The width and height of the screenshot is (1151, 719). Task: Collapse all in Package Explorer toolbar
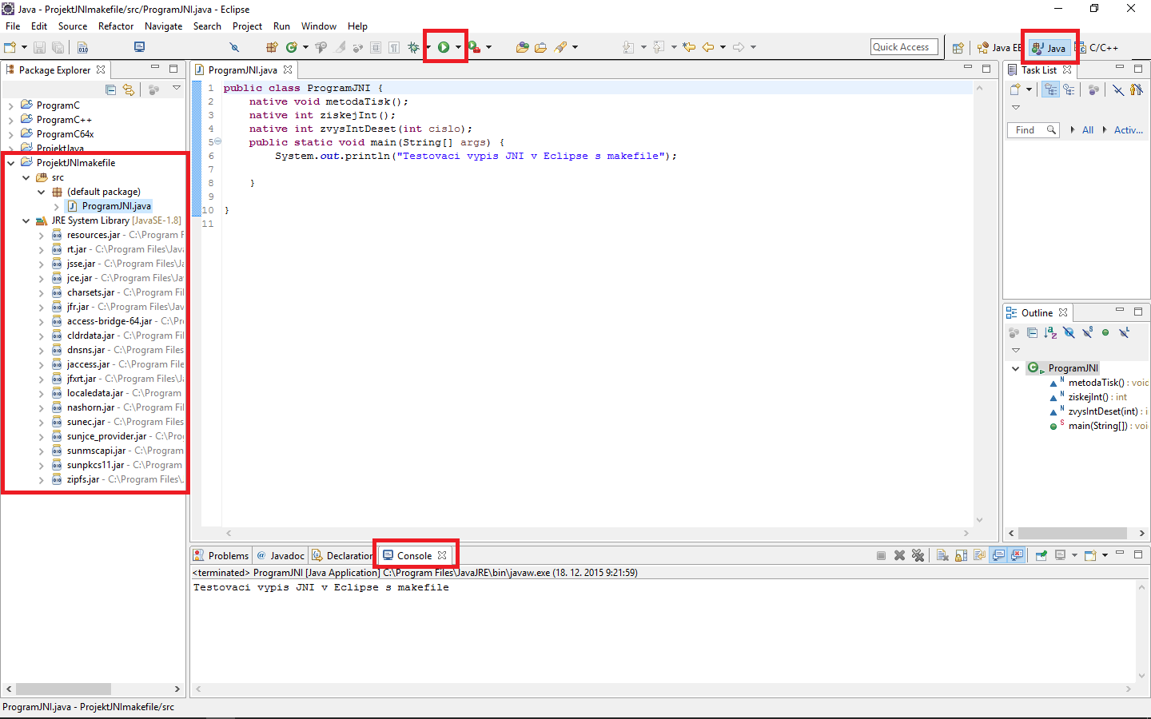tap(111, 89)
